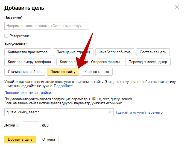Image resolution: width=184 pixels, height=148 pixels.
Task: Select Посещение страниц condition type
Action: pos(73,52)
